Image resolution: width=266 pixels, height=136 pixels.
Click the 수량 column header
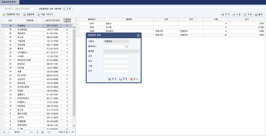click(216, 19)
